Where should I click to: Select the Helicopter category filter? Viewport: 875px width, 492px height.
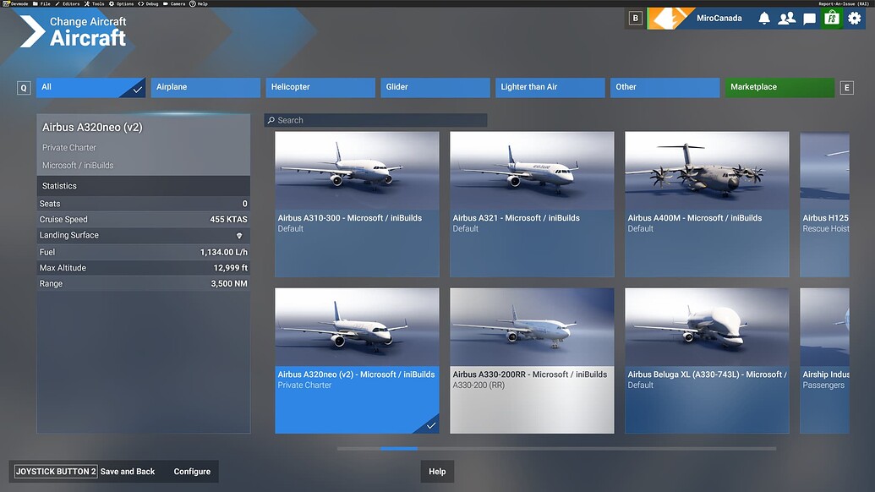(x=320, y=87)
